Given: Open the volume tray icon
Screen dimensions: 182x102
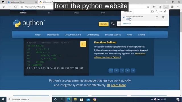Looking at the screenshot, I should coord(165,99).
